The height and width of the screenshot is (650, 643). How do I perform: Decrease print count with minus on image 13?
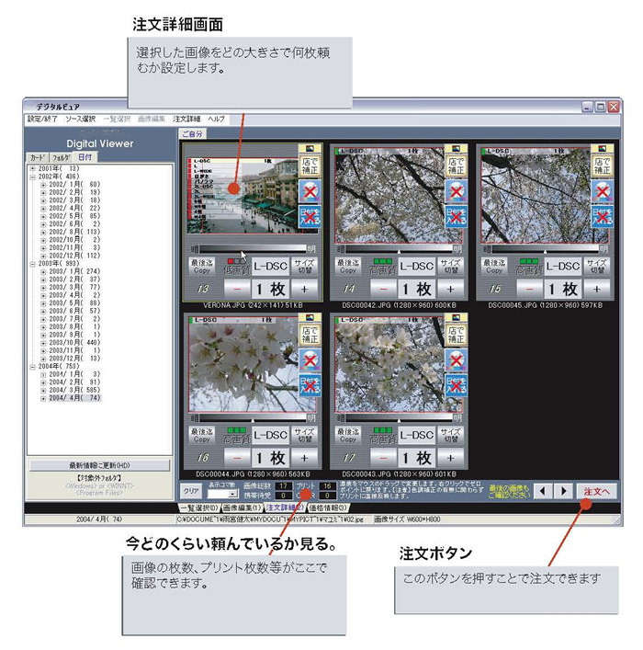pos(237,289)
